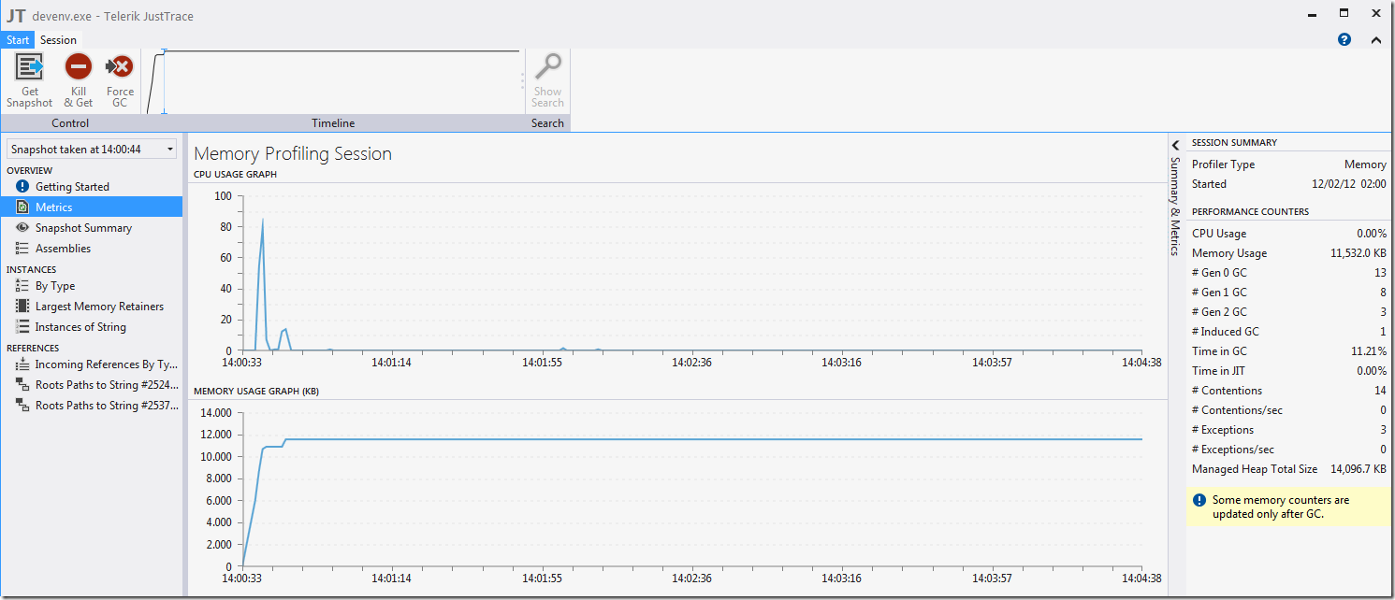1395x600 pixels.
Task: Click the snapshot marker on the timeline
Action: [x=164, y=81]
